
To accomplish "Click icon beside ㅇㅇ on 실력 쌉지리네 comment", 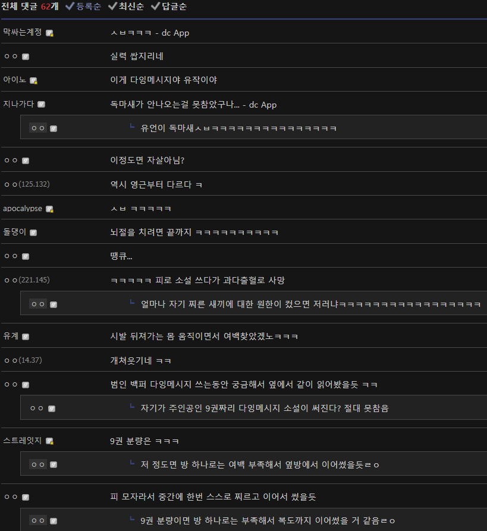I will coord(26,56).
